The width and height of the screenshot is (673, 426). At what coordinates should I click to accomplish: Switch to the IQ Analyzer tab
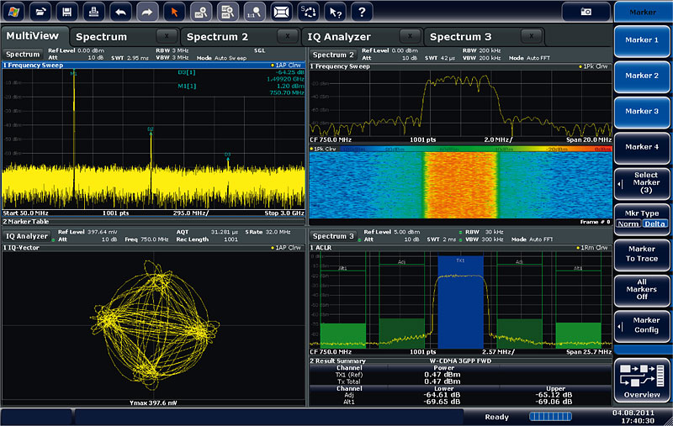(340, 37)
